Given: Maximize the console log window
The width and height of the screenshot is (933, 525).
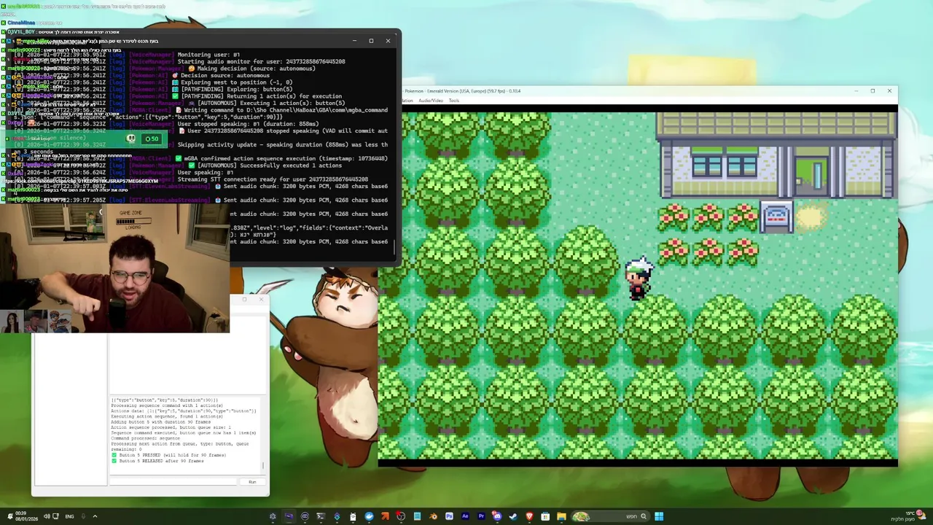Looking at the screenshot, I should pyautogui.click(x=371, y=41).
